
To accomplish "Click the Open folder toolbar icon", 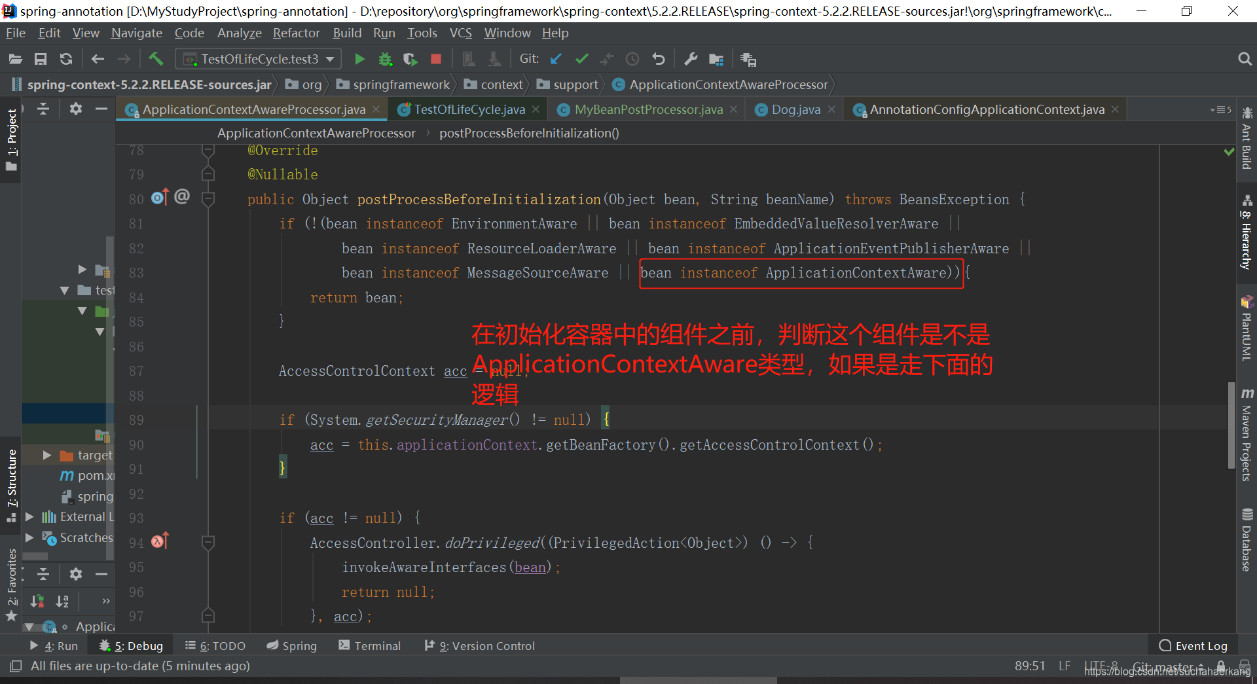I will [x=16, y=60].
